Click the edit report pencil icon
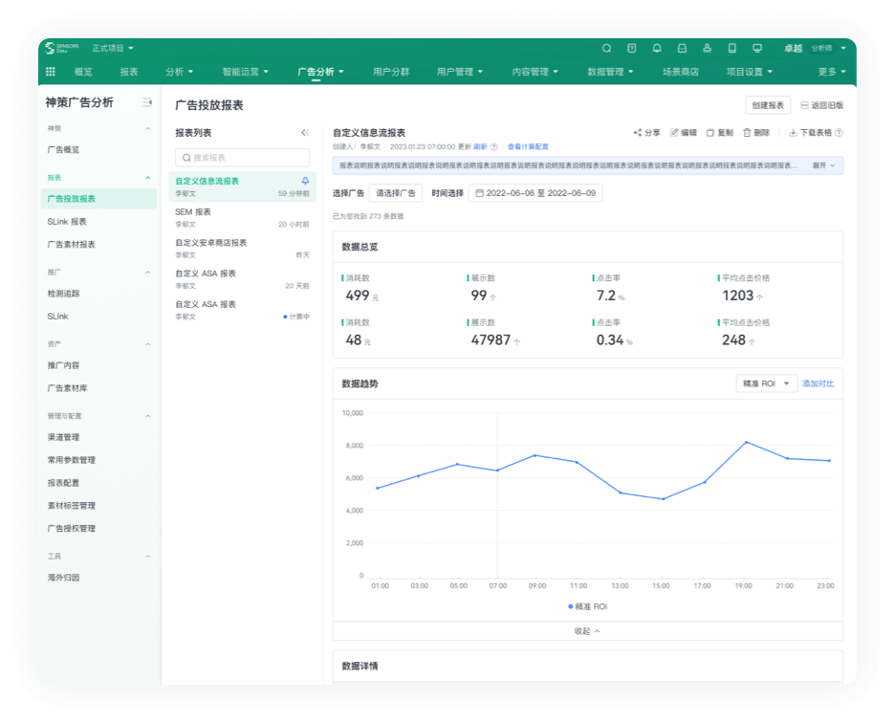This screenshot has width=895, height=723. tap(674, 133)
